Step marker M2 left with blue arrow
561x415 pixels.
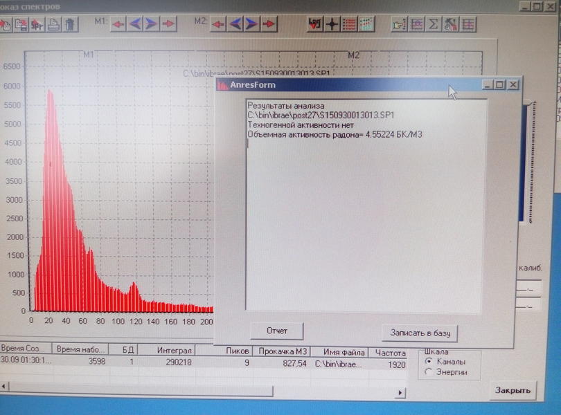(235, 24)
